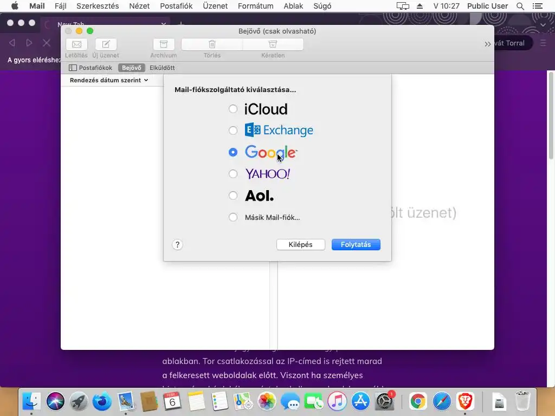555x416 pixels.
Task: Open Spotlight search magnifier icon
Action: 520,6
